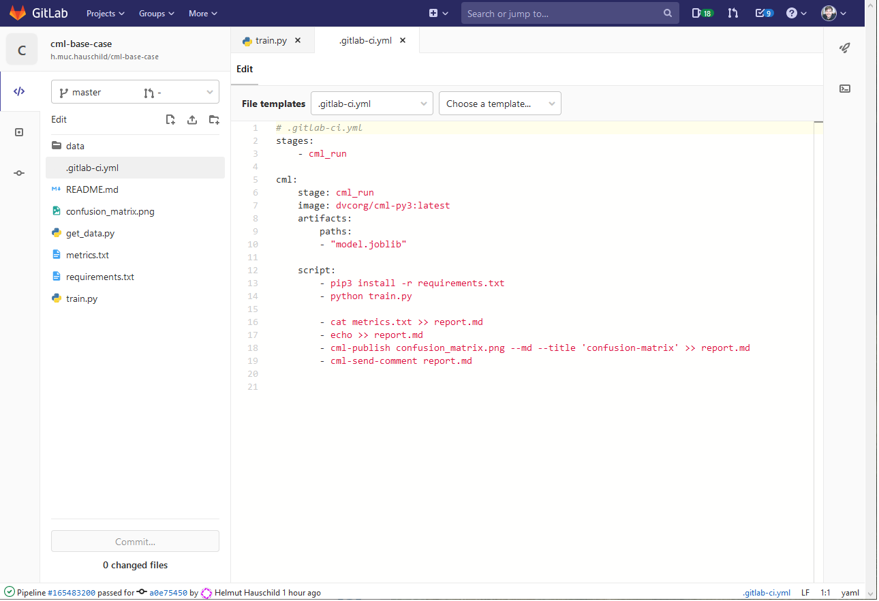Switch to the commit activity view
The height and width of the screenshot is (601, 879).
(19, 173)
